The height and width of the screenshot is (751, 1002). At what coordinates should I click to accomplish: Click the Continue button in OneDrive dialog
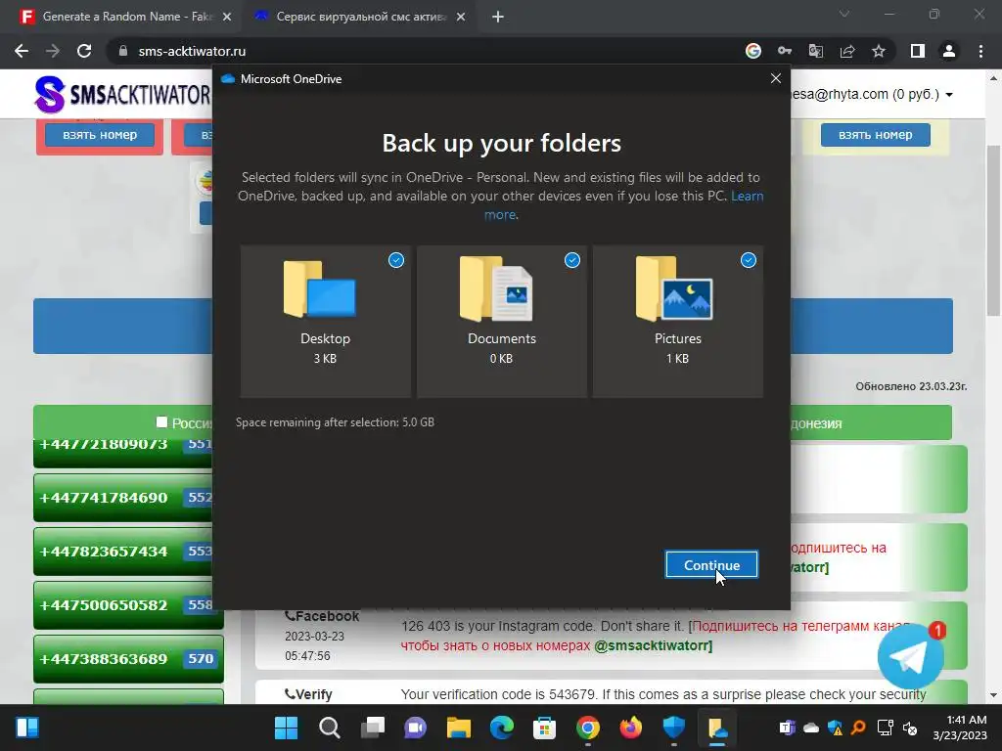pos(711,564)
